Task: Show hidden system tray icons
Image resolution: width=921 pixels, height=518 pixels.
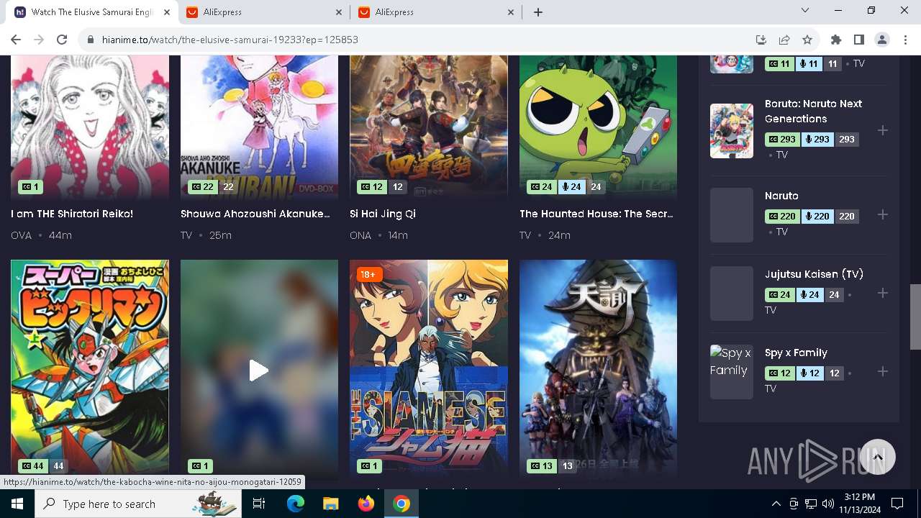Action: [776, 504]
